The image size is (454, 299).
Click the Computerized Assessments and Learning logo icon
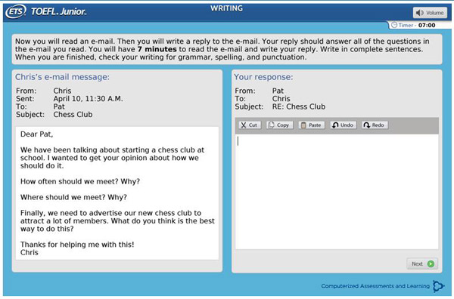tap(438, 286)
